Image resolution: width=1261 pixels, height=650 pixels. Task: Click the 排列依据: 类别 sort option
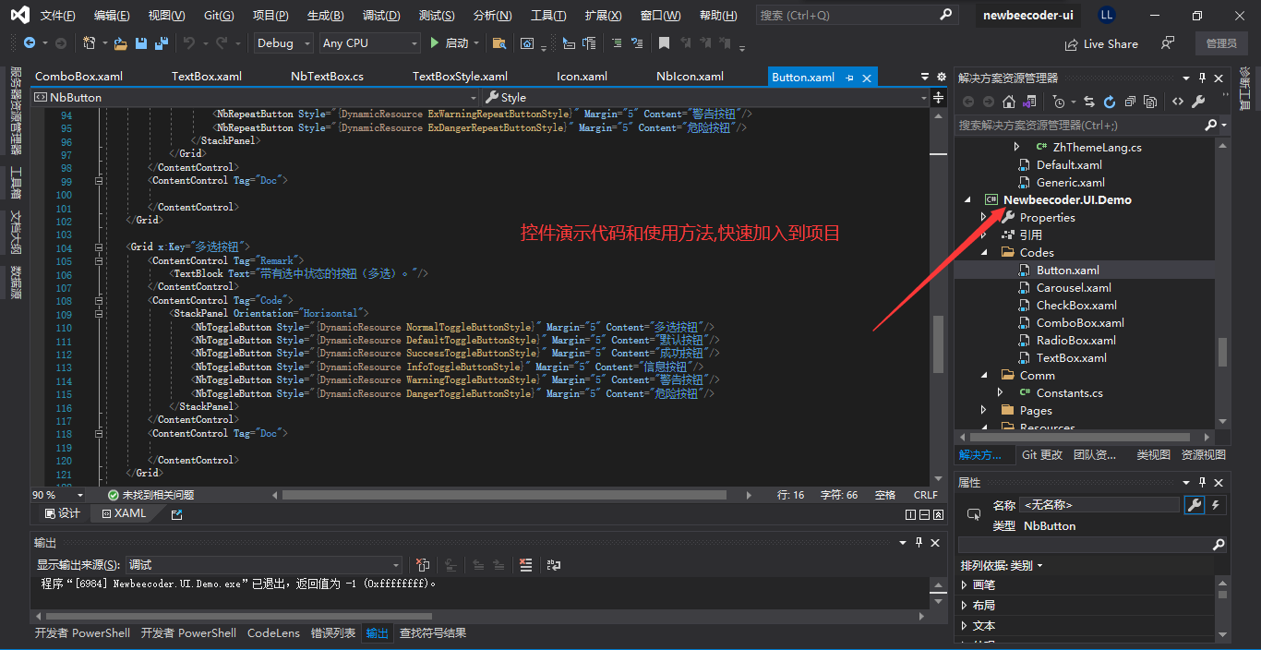point(1002,565)
